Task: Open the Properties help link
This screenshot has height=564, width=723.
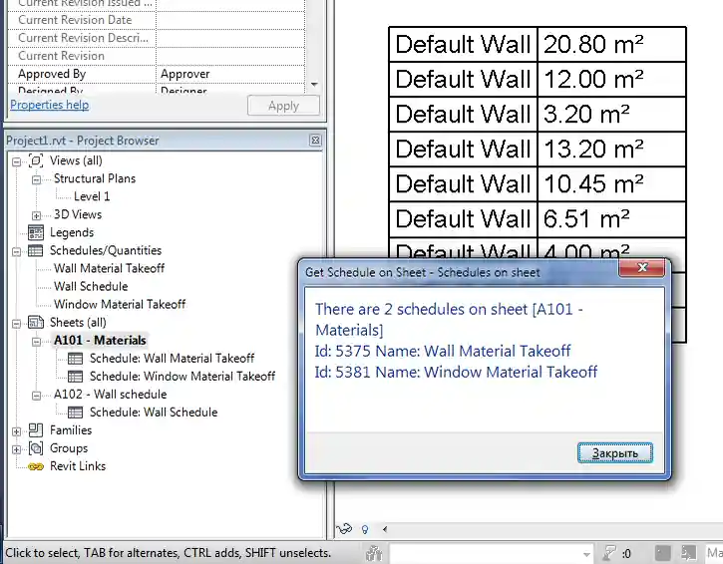Action: pos(49,105)
